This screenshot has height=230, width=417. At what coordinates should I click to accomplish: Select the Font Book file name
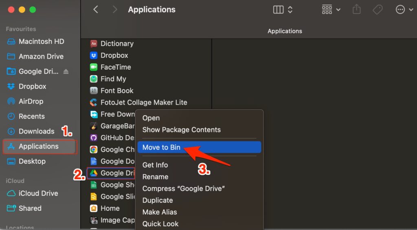click(x=117, y=91)
